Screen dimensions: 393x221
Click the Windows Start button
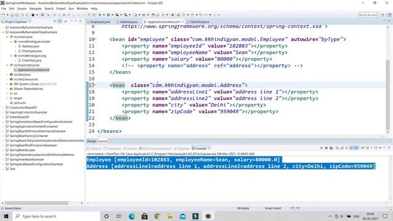[6, 216]
